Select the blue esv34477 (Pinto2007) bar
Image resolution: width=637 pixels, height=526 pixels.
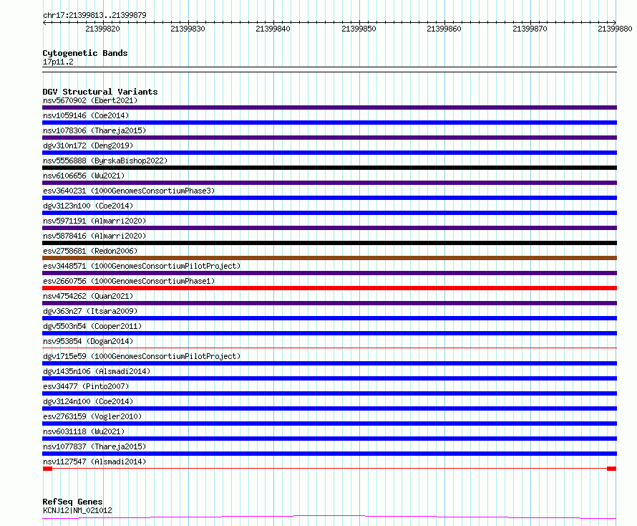click(329, 393)
